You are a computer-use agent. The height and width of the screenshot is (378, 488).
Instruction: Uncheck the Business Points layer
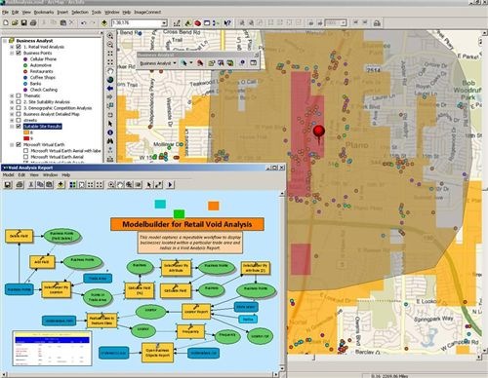click(19, 53)
